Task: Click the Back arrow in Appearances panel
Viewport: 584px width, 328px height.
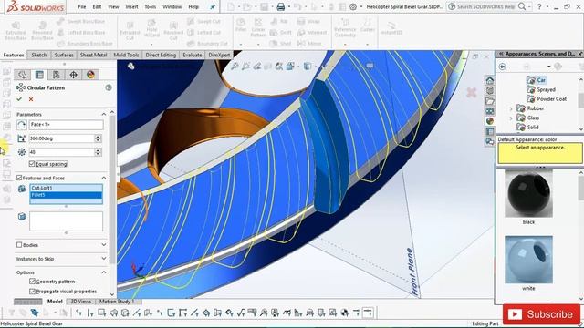Action: point(503,67)
